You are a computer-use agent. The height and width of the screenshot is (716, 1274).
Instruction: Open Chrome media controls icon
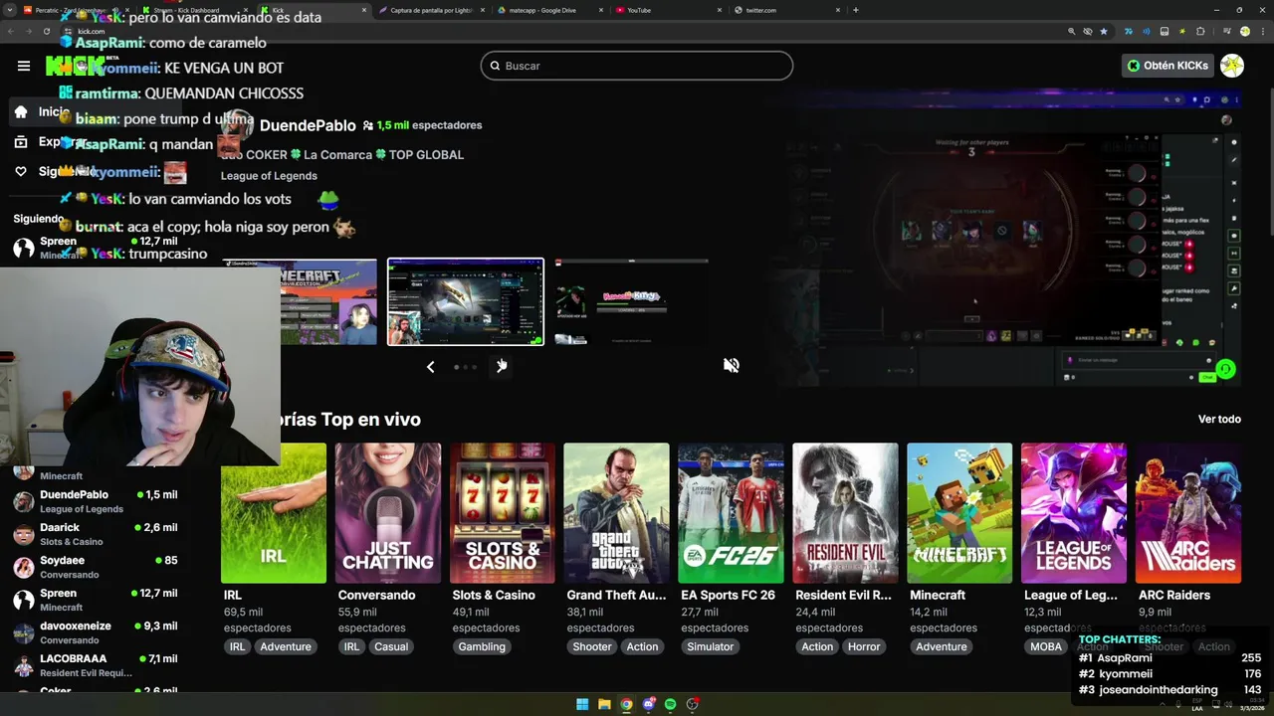1226,32
